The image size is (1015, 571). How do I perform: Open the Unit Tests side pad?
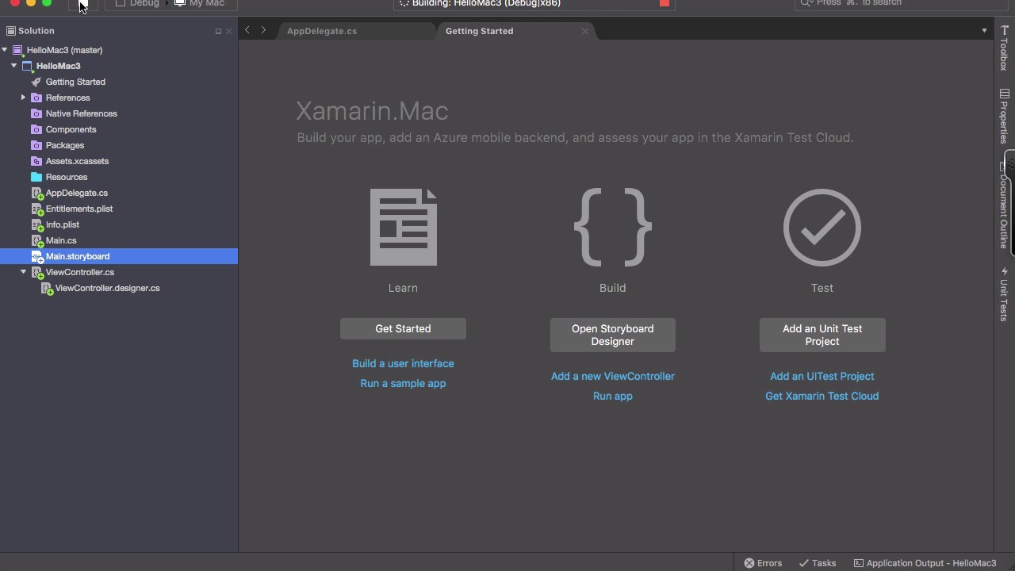pos(1004,293)
